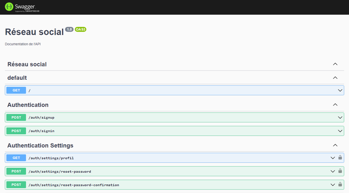This screenshot has height=193, width=349.
Task: Click the lock icon on /auth/settings/reset-password
Action: click(340, 171)
